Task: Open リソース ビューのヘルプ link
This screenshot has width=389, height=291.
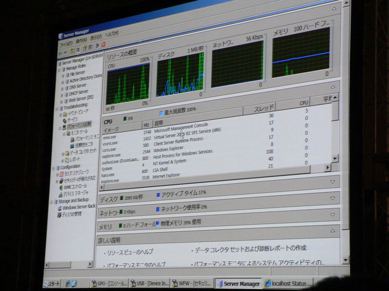Action: click(130, 253)
